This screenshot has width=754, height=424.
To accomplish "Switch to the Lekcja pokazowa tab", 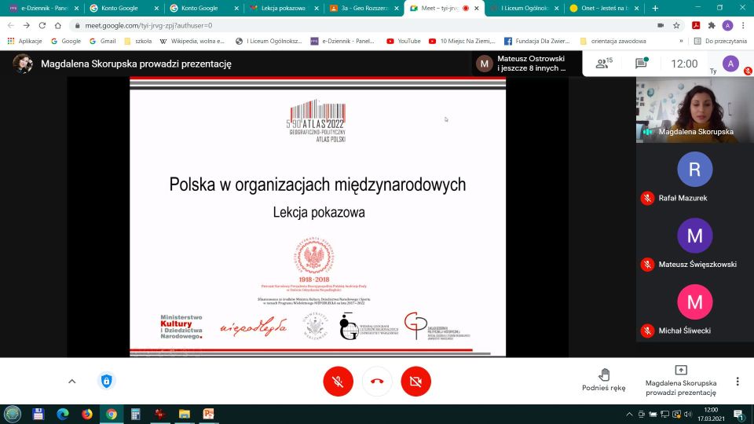I will point(282,8).
